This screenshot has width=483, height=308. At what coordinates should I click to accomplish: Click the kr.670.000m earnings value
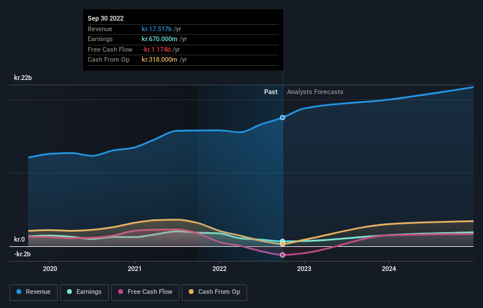pos(159,39)
